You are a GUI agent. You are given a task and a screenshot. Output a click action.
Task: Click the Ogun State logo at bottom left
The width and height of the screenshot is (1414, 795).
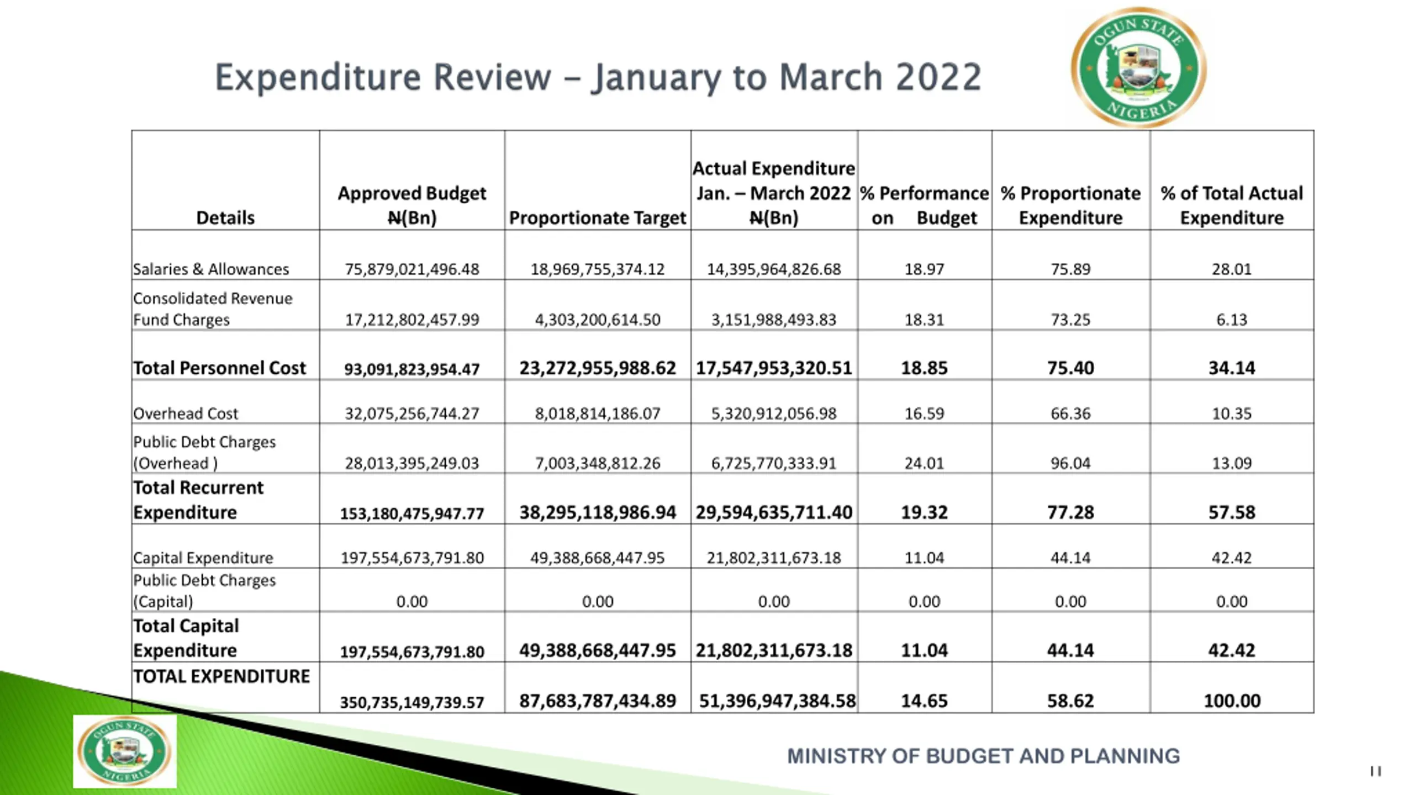pyautogui.click(x=125, y=751)
